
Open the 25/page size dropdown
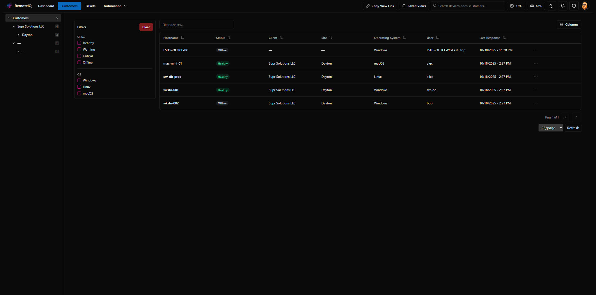(x=551, y=128)
